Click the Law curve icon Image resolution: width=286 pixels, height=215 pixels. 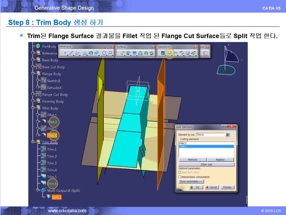(x=206, y=53)
